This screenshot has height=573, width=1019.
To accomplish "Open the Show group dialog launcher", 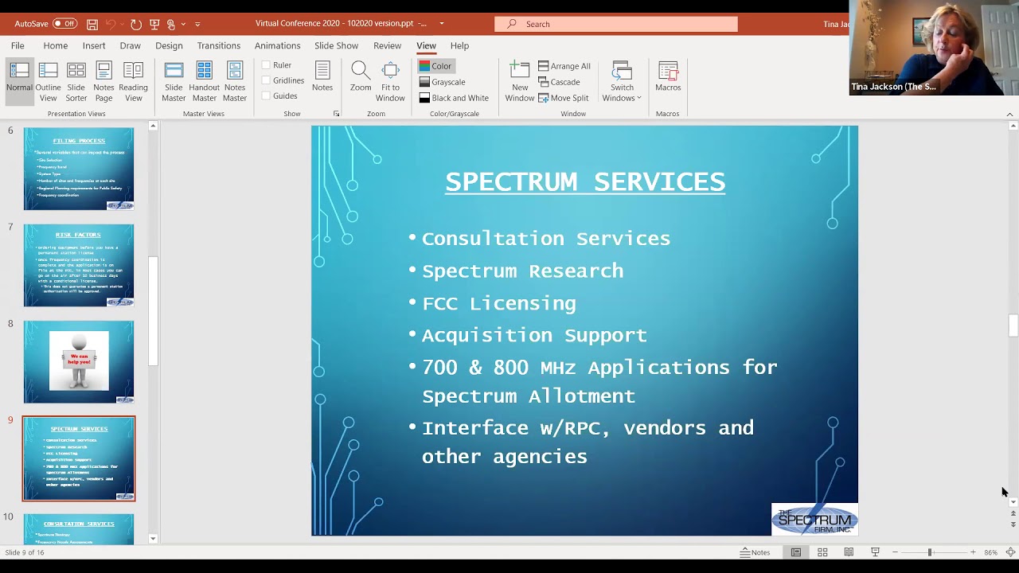I will click(336, 114).
